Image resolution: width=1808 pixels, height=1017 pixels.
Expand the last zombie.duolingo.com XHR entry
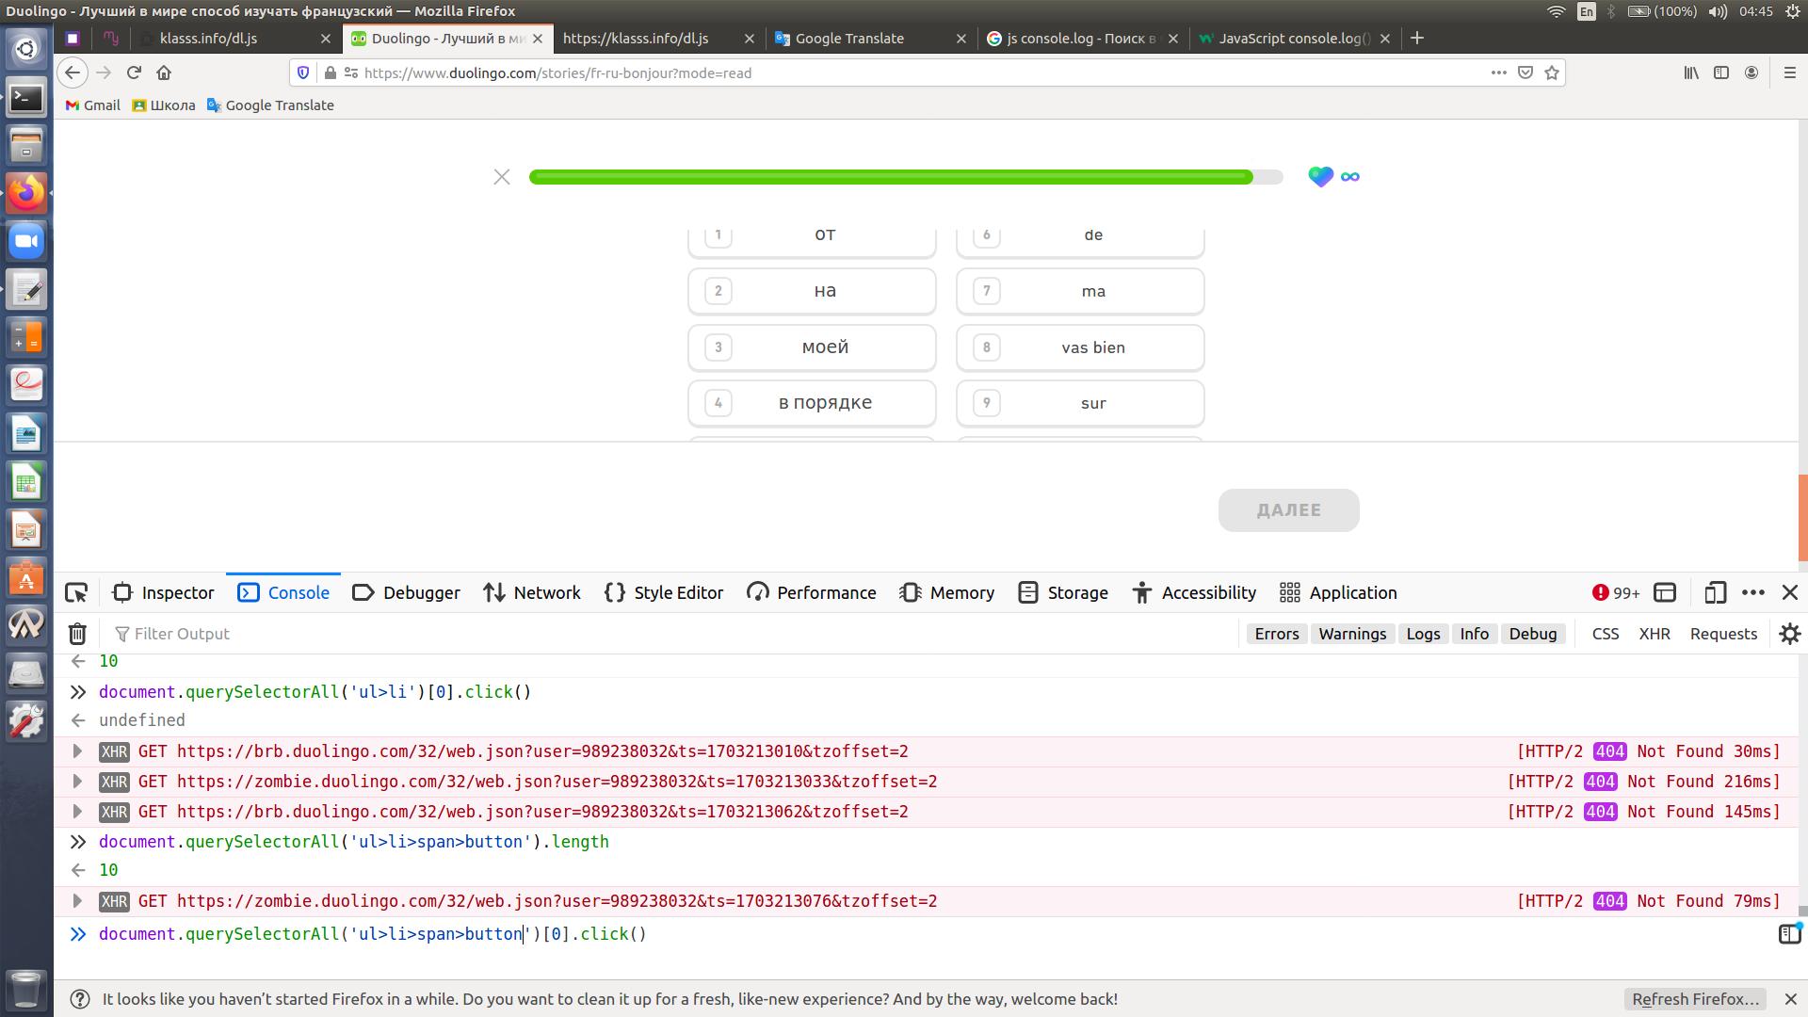78,901
